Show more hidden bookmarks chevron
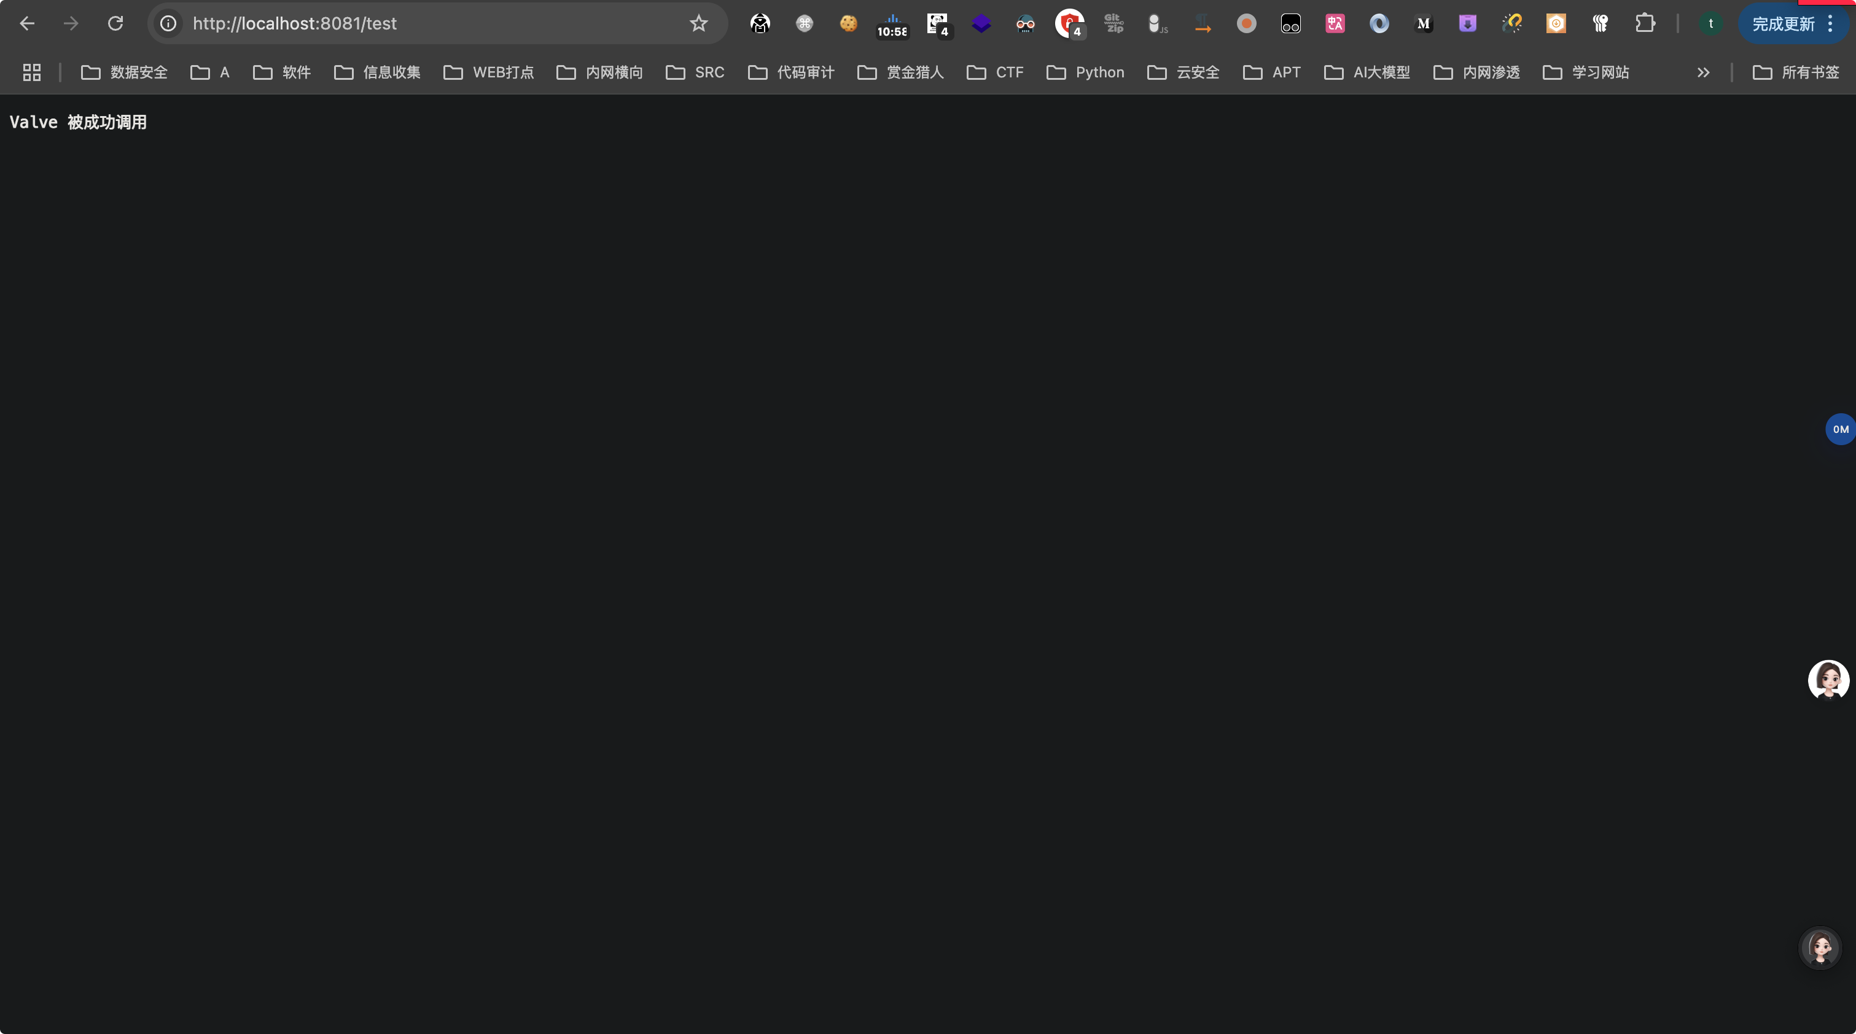The height and width of the screenshot is (1034, 1856). pyautogui.click(x=1703, y=72)
